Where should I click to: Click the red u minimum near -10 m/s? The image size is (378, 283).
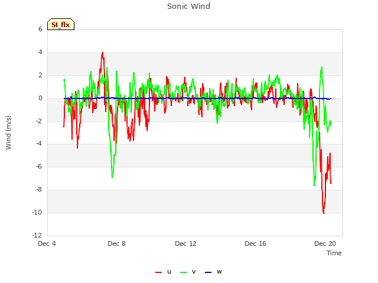coord(324,213)
